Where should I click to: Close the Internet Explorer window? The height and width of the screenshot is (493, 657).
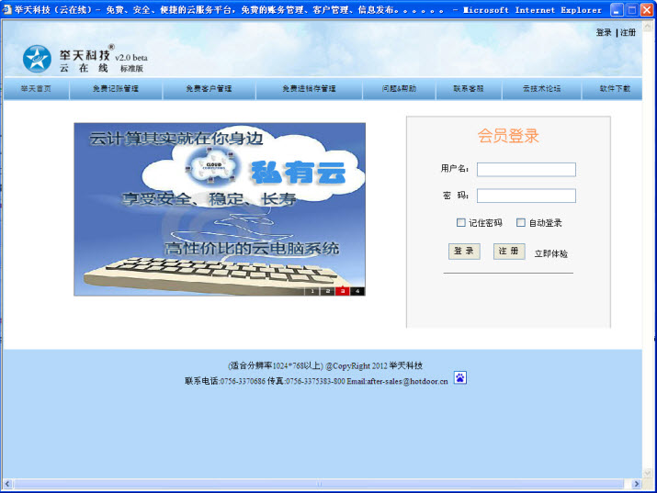click(x=648, y=9)
